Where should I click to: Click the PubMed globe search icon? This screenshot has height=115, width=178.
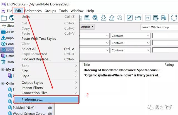(10, 108)
